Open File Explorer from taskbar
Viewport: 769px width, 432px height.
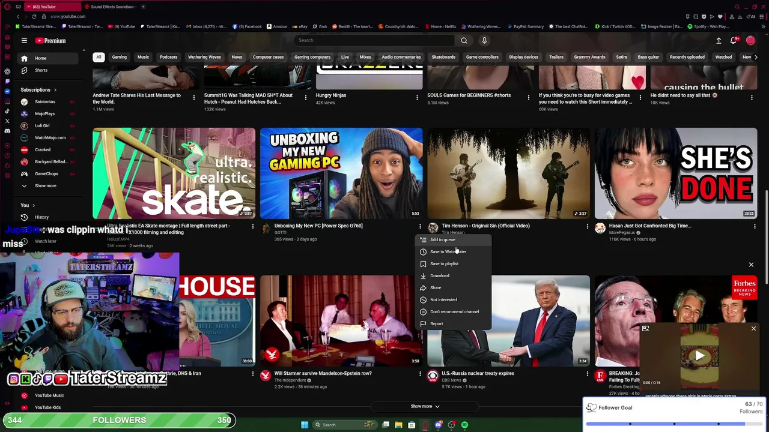tap(398, 425)
